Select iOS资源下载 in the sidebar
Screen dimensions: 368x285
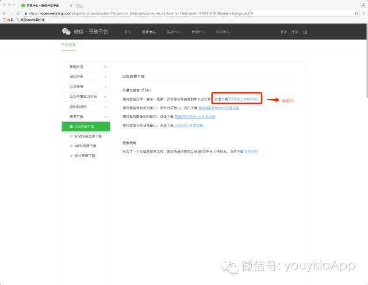click(x=86, y=127)
